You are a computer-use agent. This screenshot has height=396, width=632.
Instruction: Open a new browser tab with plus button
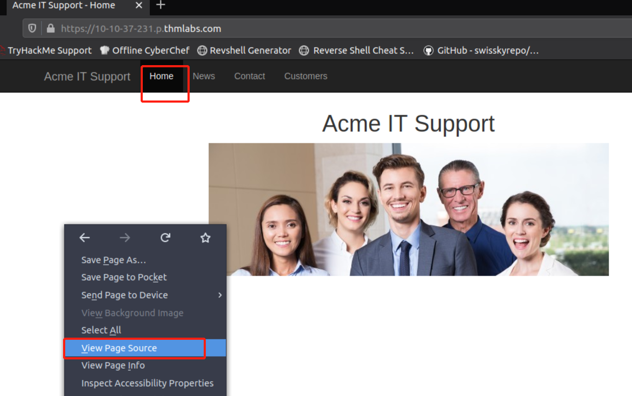(160, 5)
